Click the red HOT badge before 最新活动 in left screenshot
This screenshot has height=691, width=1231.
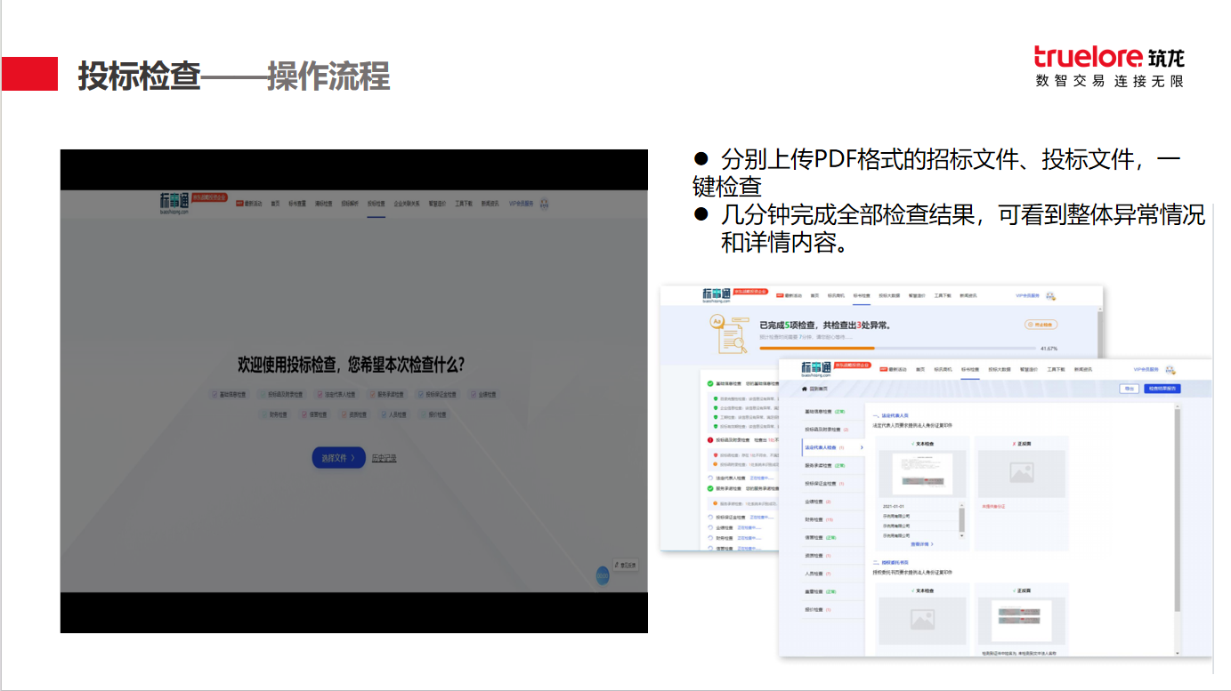coord(239,204)
